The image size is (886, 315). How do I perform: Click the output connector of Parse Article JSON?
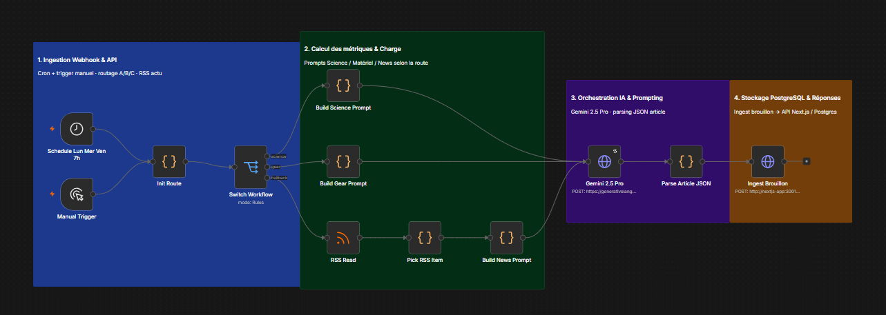[702, 162]
